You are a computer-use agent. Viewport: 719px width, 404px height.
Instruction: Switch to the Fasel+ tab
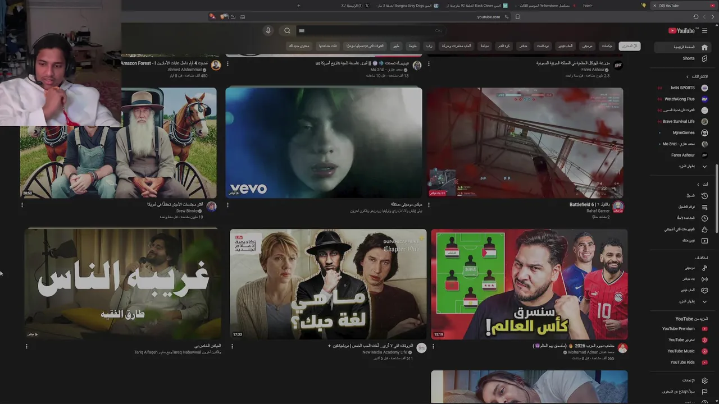click(588, 6)
